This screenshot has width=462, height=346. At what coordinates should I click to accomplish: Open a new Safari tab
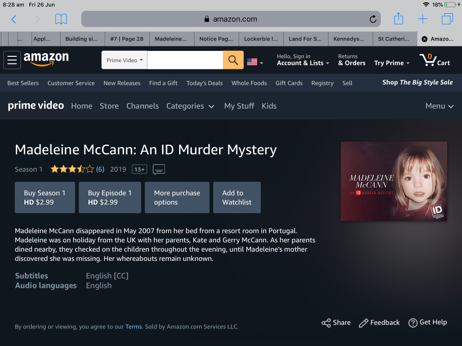tap(422, 19)
